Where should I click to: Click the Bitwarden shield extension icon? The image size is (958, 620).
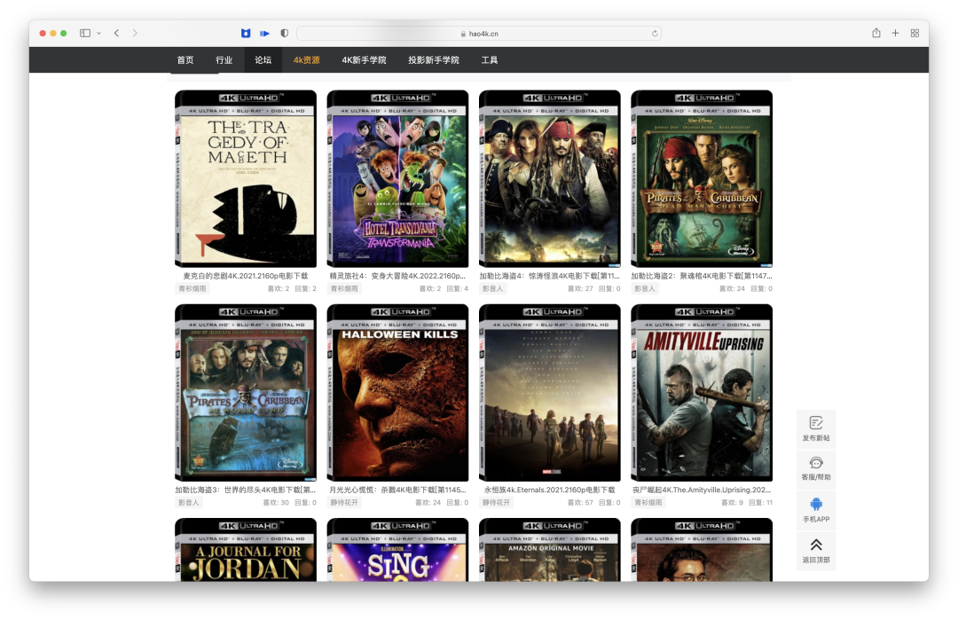point(246,33)
